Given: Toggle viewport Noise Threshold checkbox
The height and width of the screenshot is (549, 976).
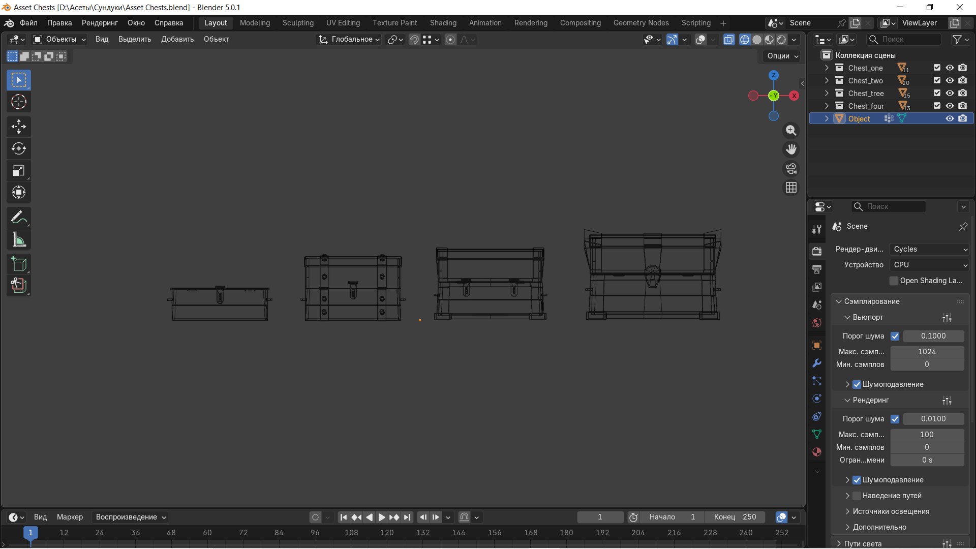Looking at the screenshot, I should coord(895,336).
